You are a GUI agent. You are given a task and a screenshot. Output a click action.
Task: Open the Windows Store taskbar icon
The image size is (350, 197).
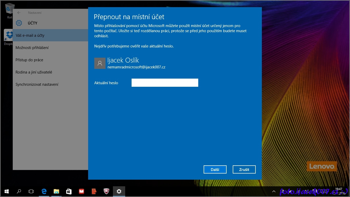[69, 191]
